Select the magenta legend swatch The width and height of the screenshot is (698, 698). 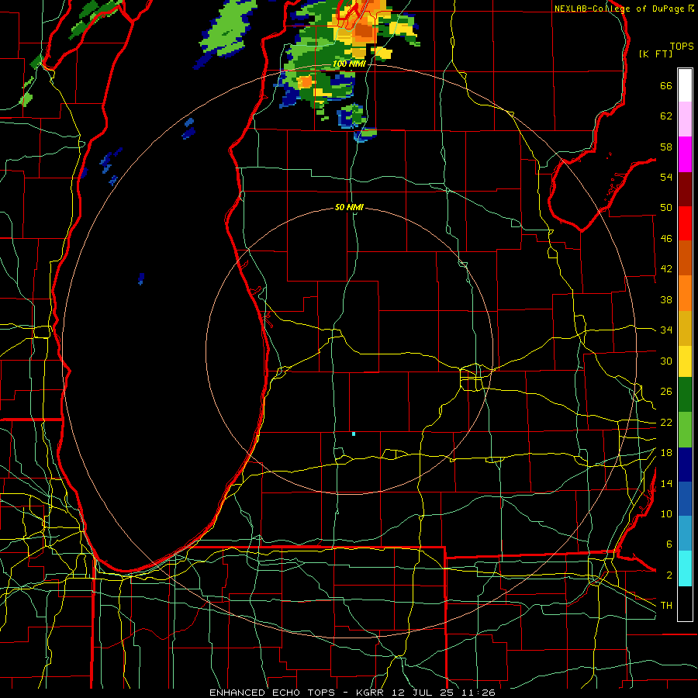[x=685, y=154]
